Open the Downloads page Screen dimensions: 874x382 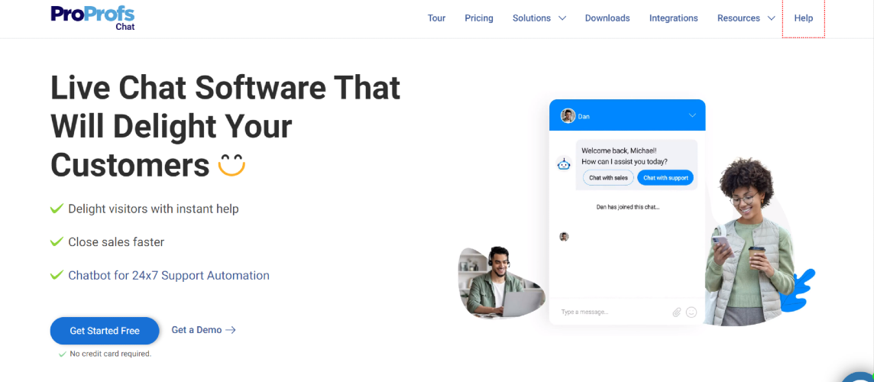[607, 18]
